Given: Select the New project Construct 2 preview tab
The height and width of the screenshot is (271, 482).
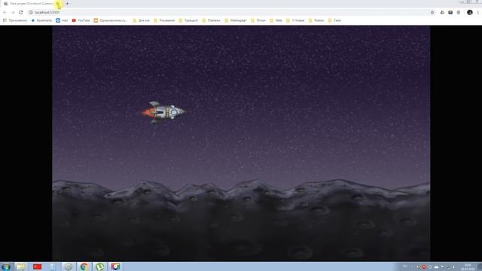Looking at the screenshot, I should [x=31, y=4].
